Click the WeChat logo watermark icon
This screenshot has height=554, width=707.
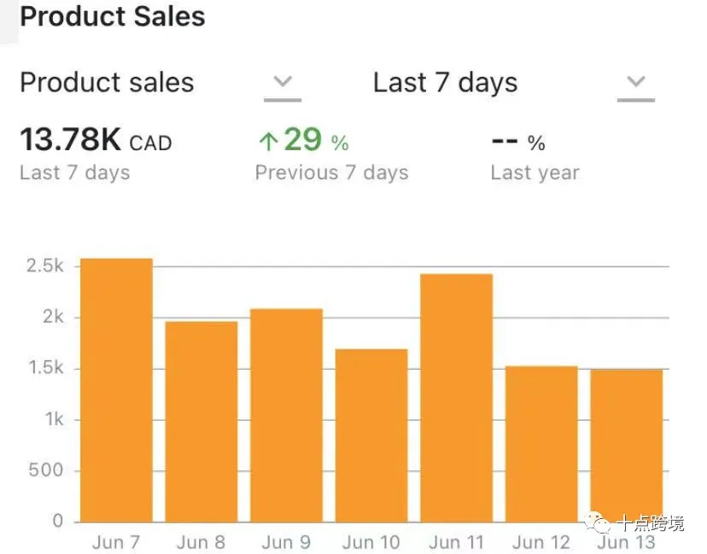pyautogui.click(x=597, y=523)
